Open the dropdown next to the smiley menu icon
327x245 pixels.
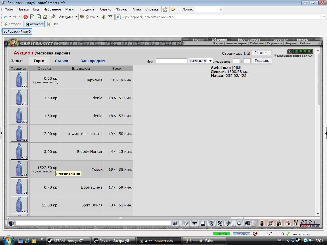click(x=178, y=9)
